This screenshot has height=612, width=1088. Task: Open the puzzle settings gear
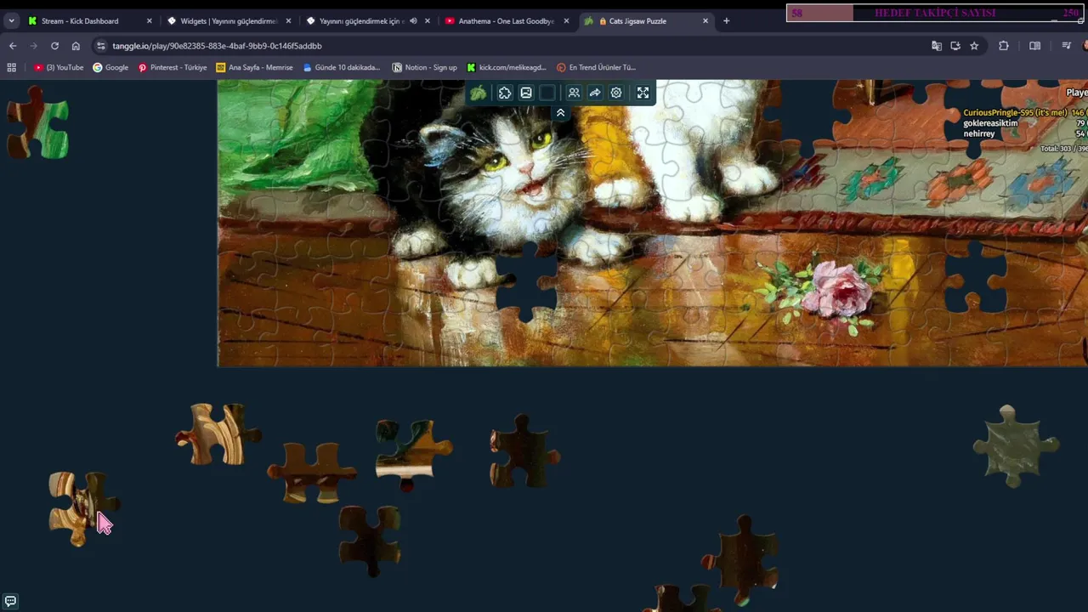(616, 93)
